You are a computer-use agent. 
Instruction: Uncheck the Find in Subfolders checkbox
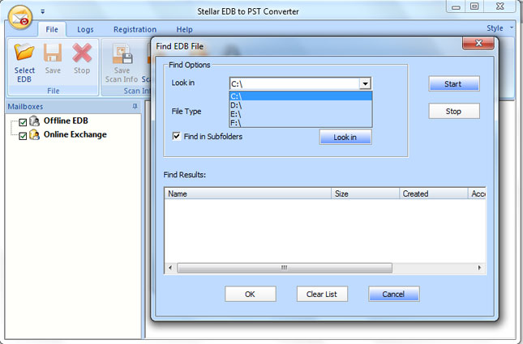click(177, 136)
